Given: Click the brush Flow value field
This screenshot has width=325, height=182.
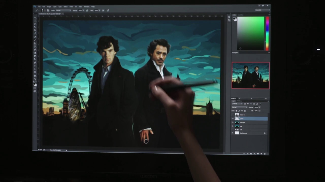Looking at the screenshot, I should coord(96,10).
